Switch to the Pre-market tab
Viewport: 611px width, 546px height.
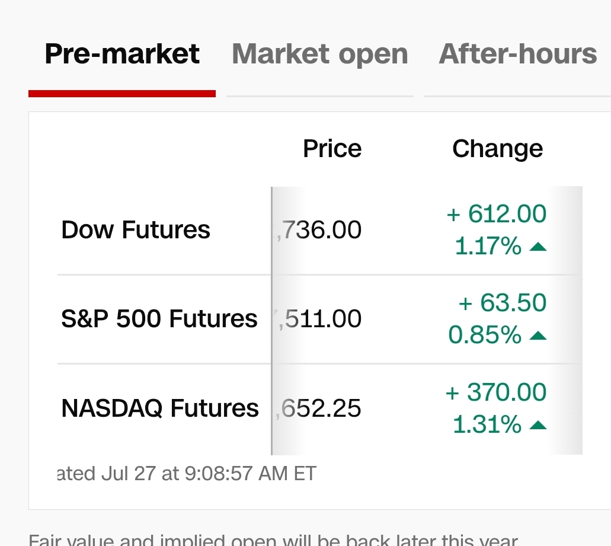(122, 54)
